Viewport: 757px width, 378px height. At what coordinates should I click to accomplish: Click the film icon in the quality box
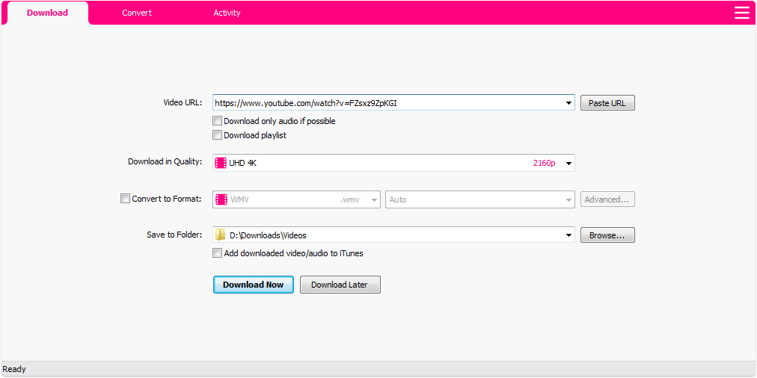(x=221, y=163)
